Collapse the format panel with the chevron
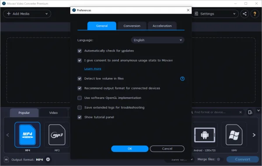 [x=259, y=110]
